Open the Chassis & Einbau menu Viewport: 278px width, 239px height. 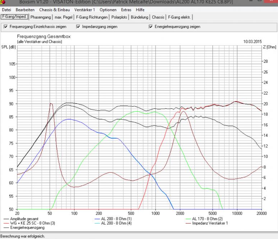(x=54, y=9)
